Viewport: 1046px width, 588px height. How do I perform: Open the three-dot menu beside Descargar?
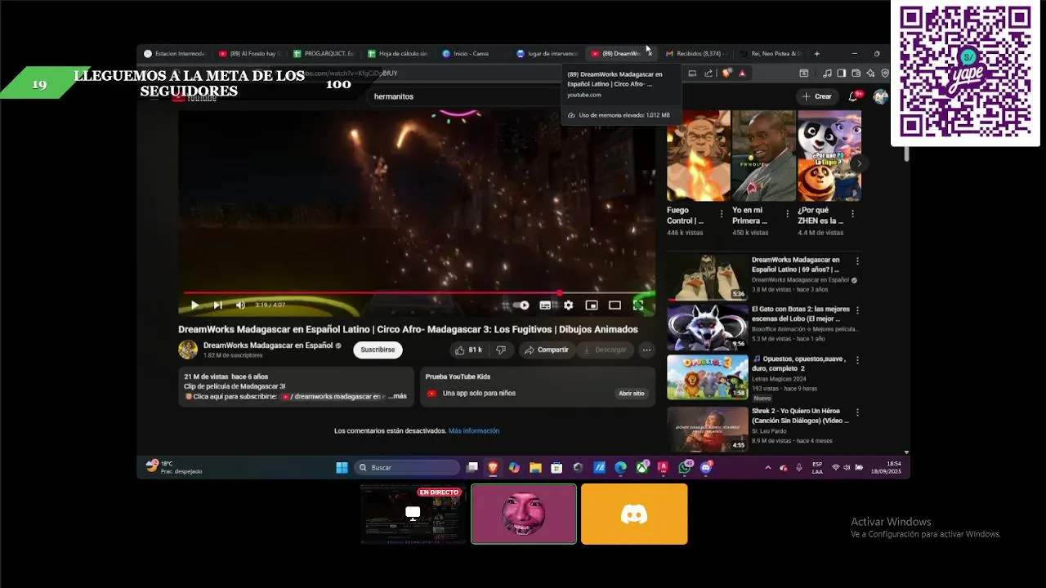pyautogui.click(x=646, y=350)
